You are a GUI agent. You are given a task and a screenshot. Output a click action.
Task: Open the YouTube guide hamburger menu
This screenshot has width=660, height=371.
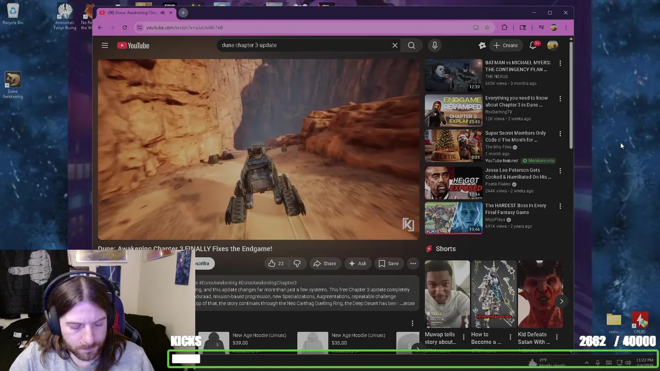click(x=105, y=45)
